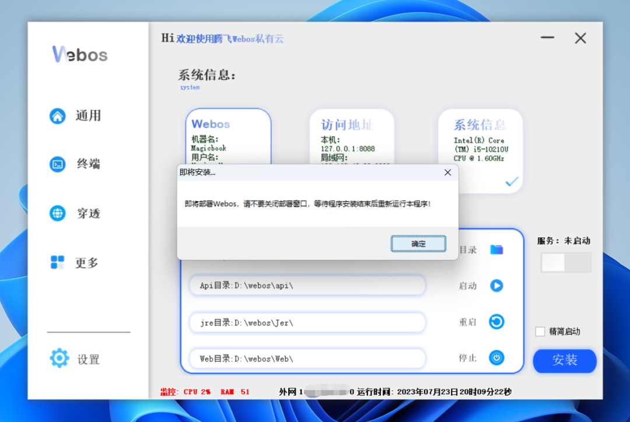
Task: Click the 停止 label
Action: click(468, 358)
